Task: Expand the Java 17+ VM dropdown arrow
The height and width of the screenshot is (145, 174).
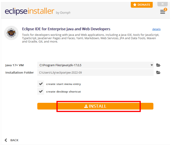Action: point(152,65)
